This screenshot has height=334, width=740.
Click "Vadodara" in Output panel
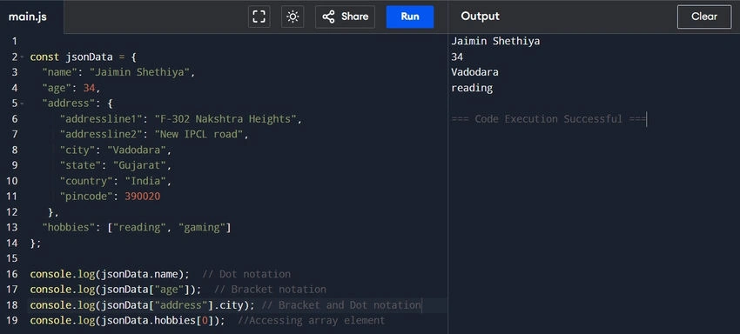pyautogui.click(x=474, y=73)
